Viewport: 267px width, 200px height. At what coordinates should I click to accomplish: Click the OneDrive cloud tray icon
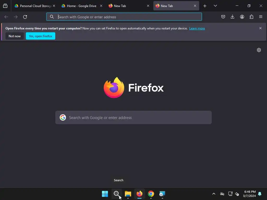[x=222, y=194]
